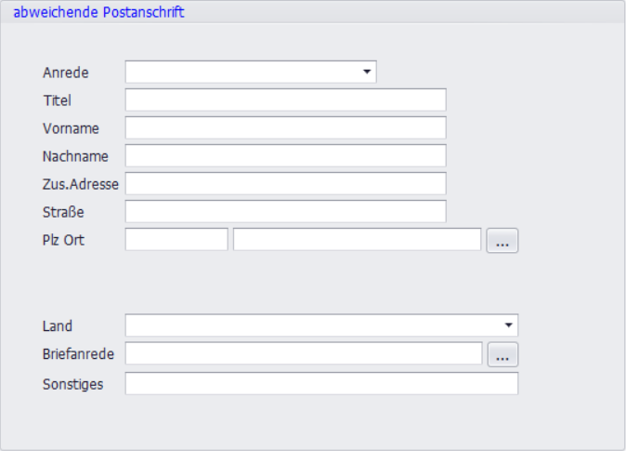Click the abweichende Postanschrift header
The height and width of the screenshot is (451, 626).
pos(98,12)
